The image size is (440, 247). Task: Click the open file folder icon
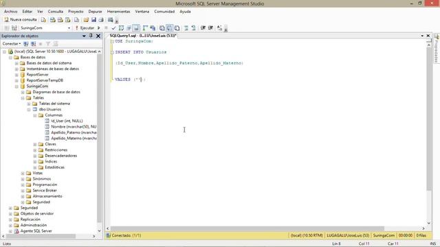point(86,20)
